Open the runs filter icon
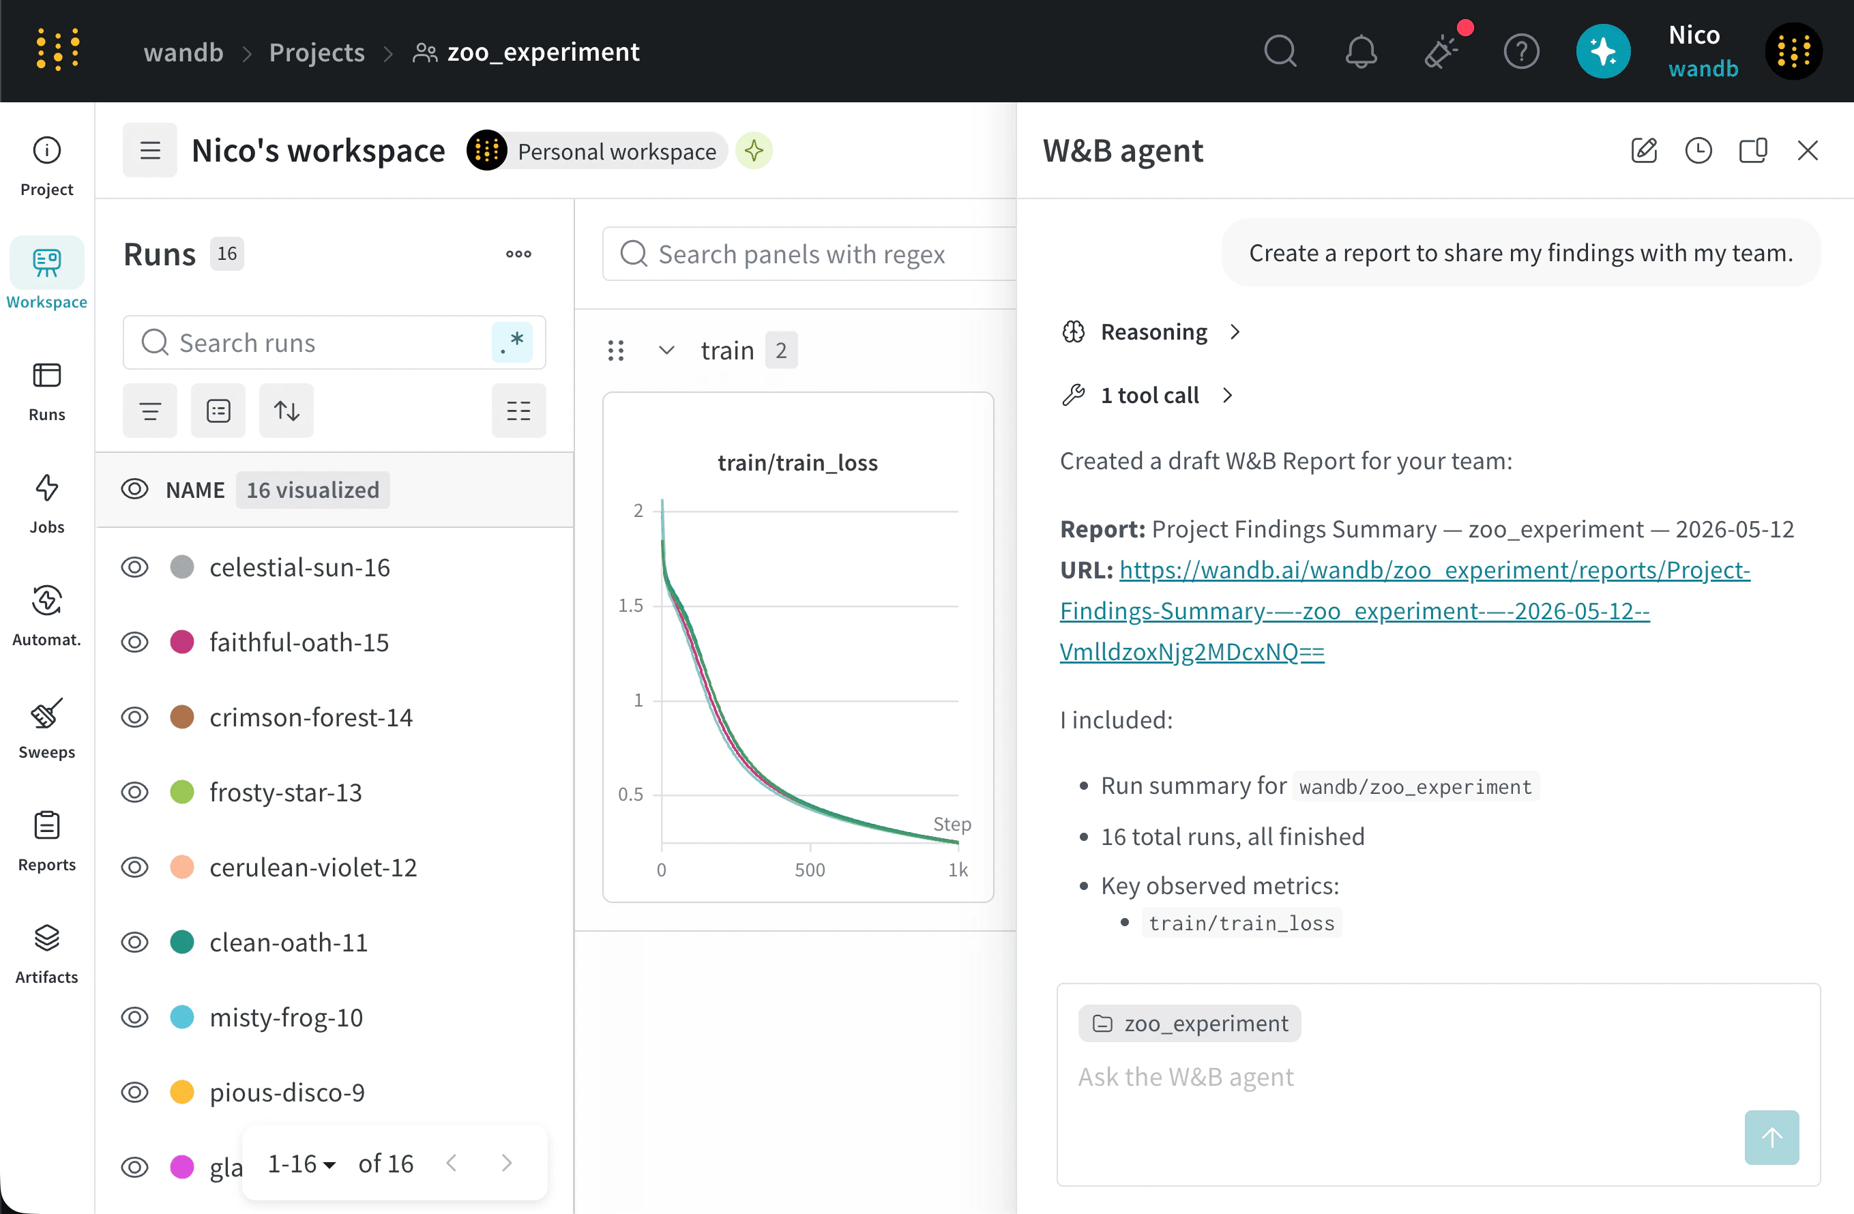 [x=149, y=411]
